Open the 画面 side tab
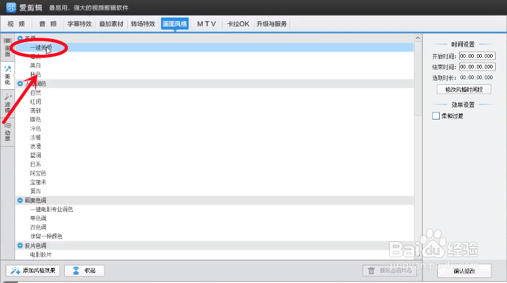The width and height of the screenshot is (507, 283). pyautogui.click(x=8, y=48)
